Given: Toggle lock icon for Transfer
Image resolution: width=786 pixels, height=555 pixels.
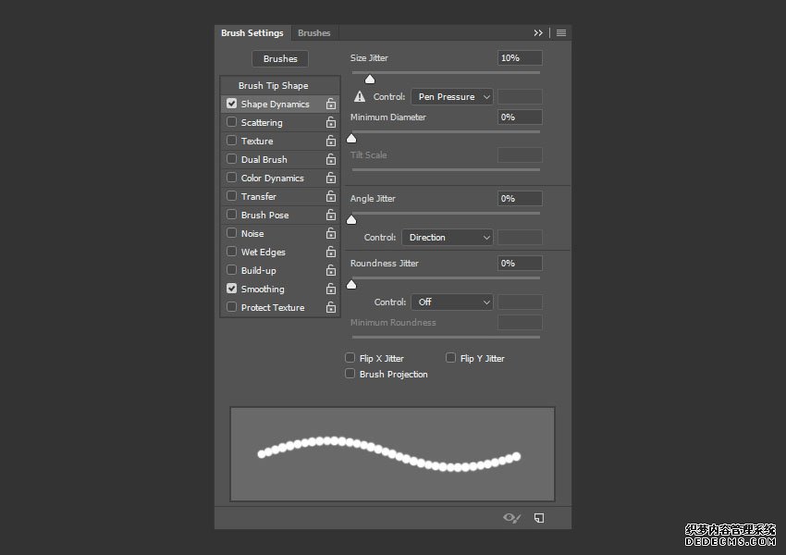Looking at the screenshot, I should (x=331, y=196).
